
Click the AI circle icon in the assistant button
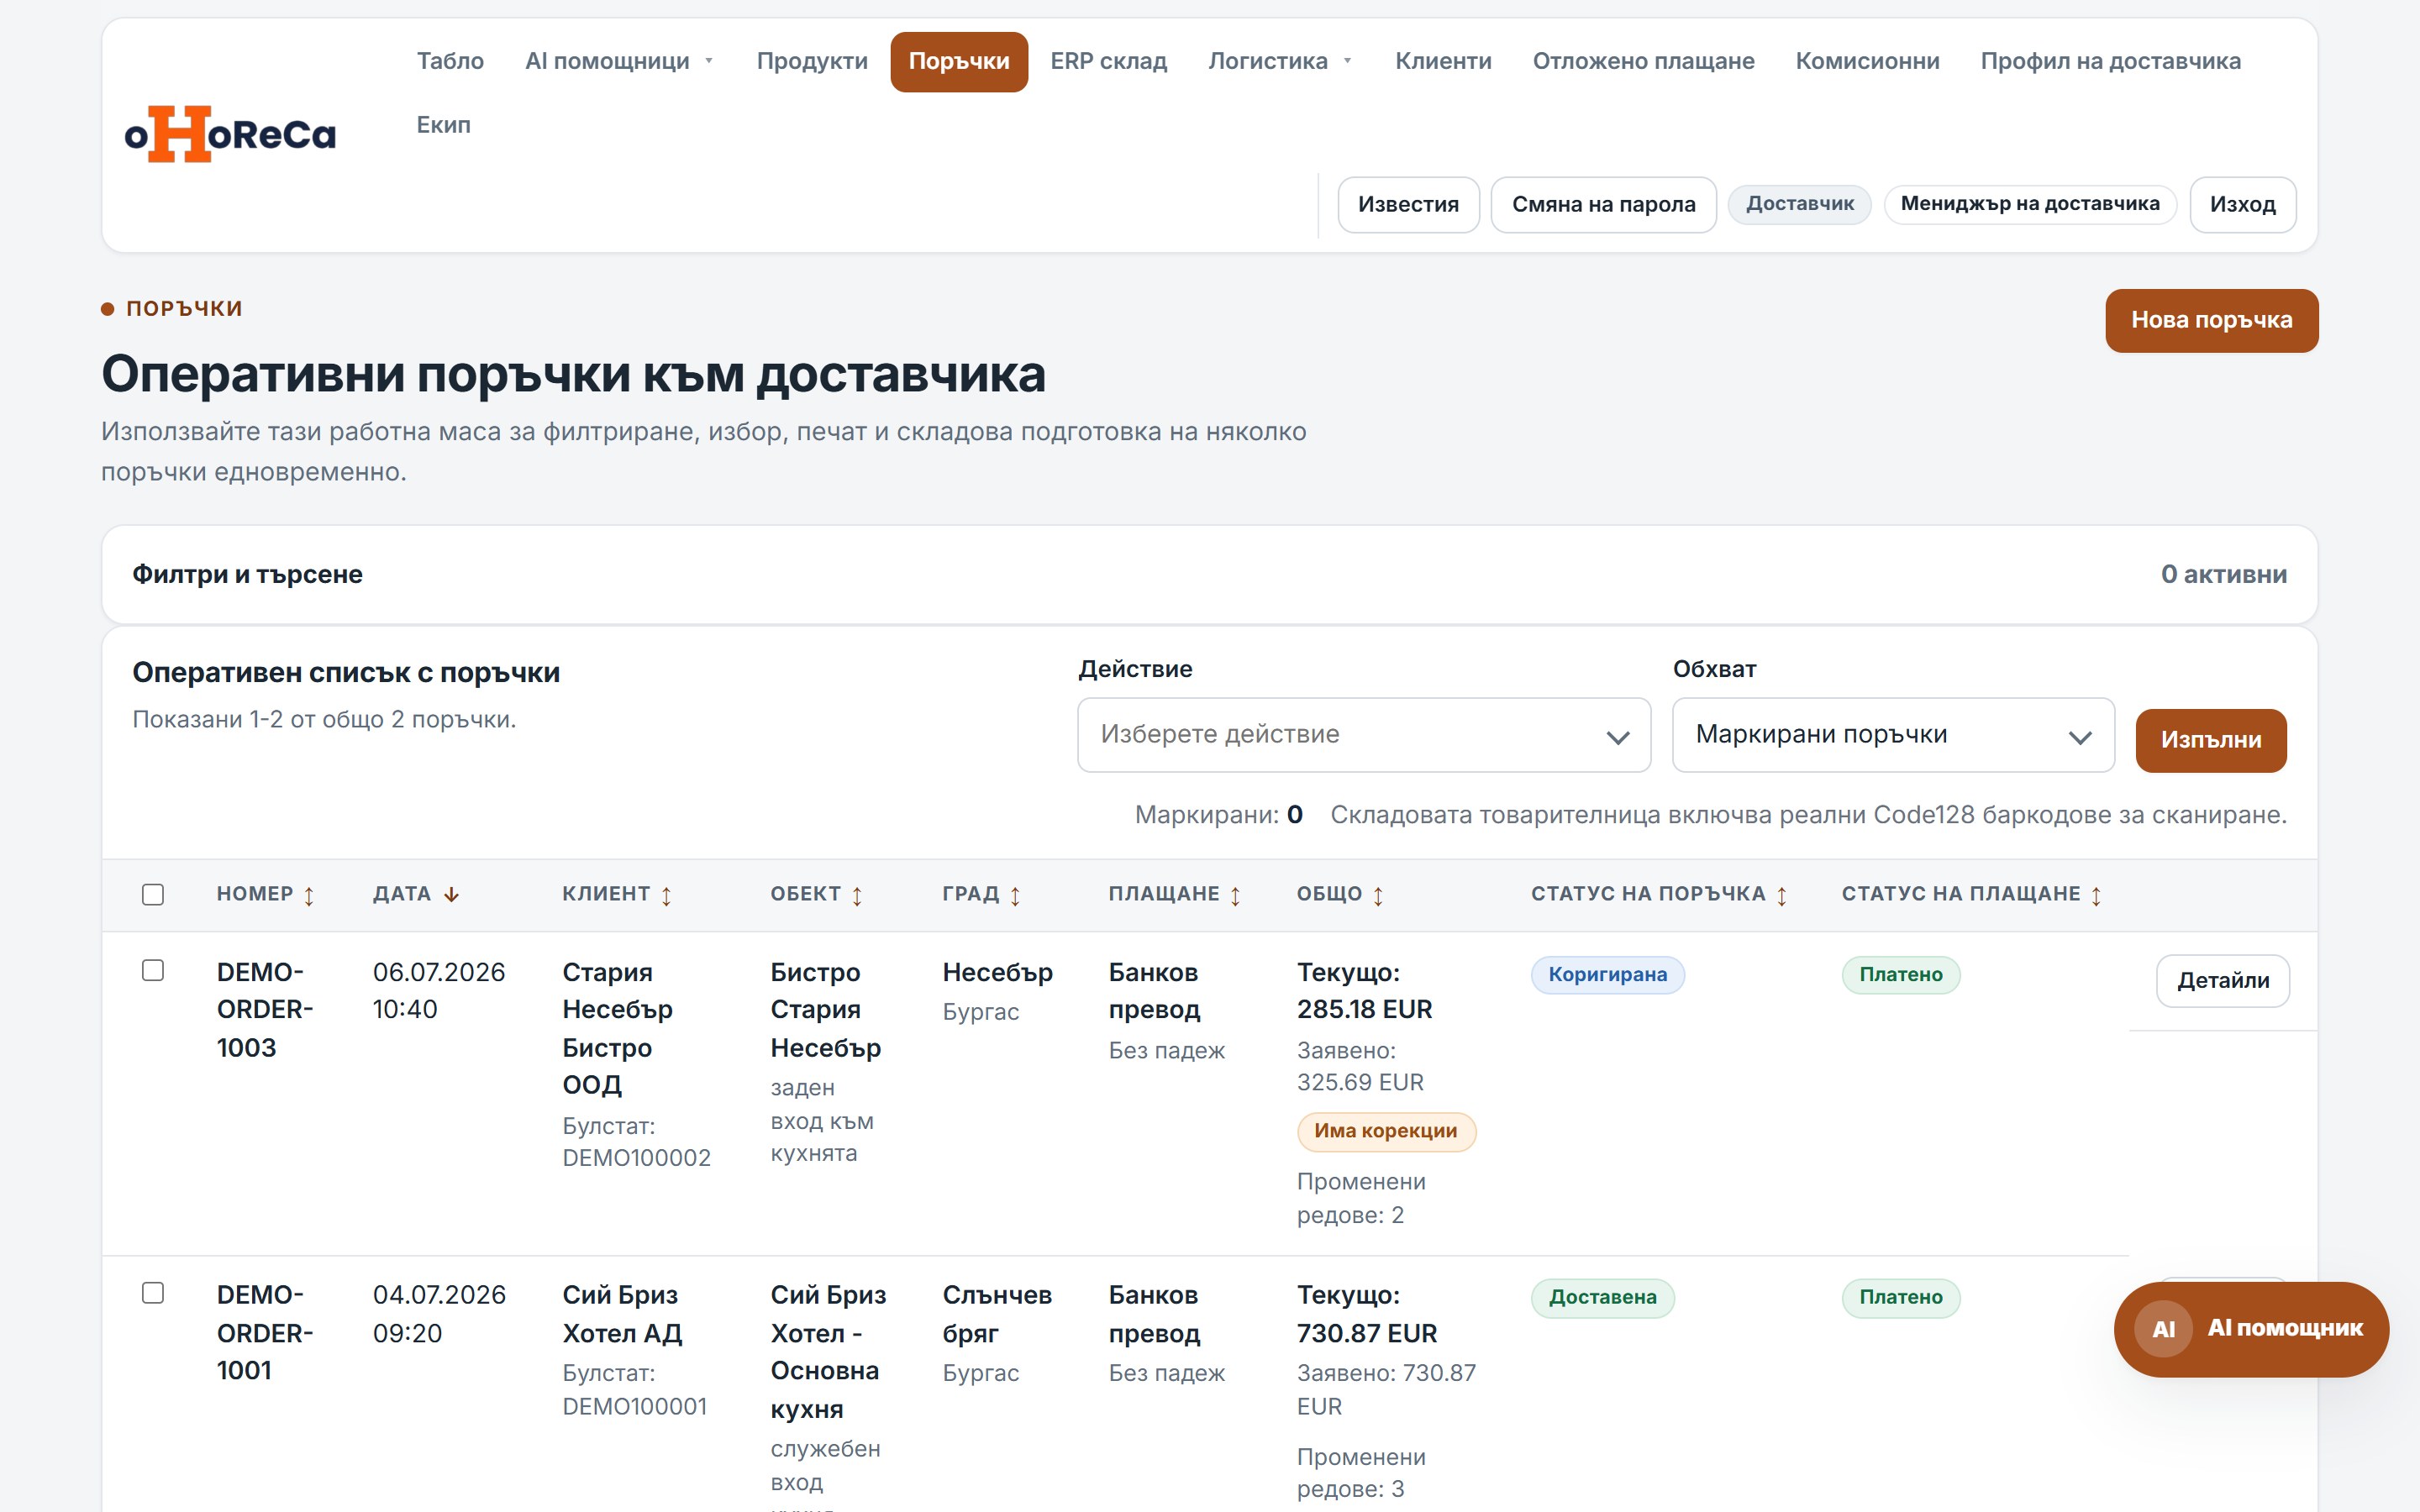(x=2163, y=1329)
